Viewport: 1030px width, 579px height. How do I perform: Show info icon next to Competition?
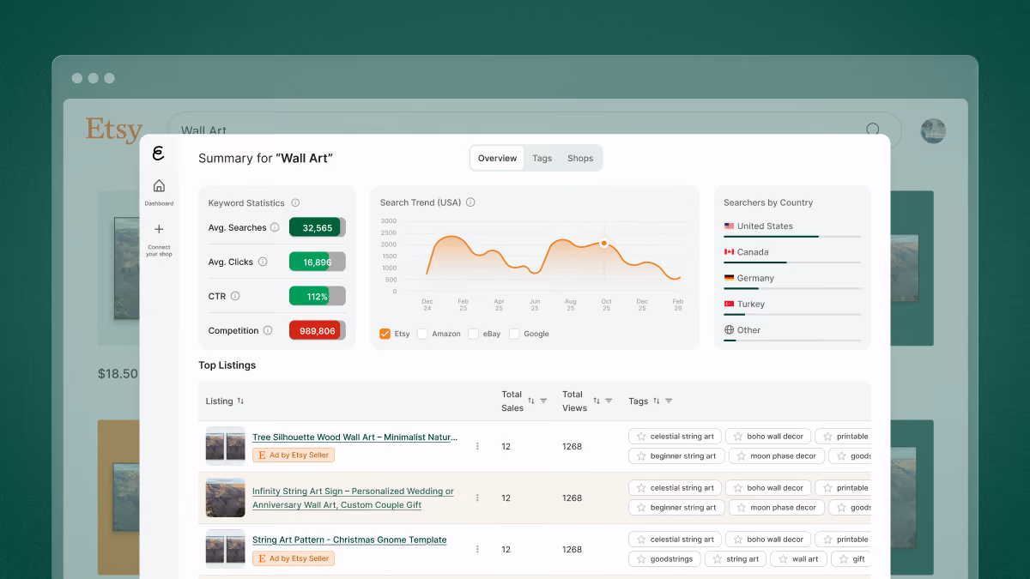[268, 330]
